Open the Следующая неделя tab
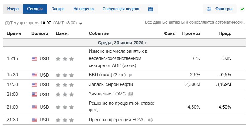This screenshot has height=128, width=249. [121, 9]
